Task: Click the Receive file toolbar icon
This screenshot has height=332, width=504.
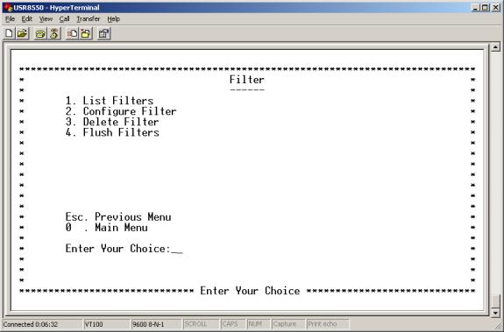Action: click(86, 33)
